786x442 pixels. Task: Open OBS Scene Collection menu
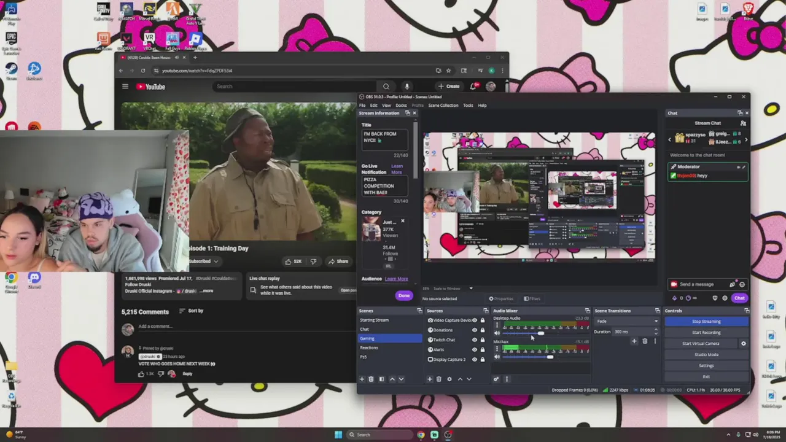pyautogui.click(x=443, y=106)
